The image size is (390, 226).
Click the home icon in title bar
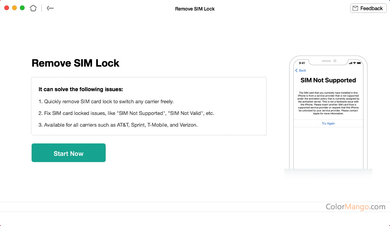click(x=33, y=8)
